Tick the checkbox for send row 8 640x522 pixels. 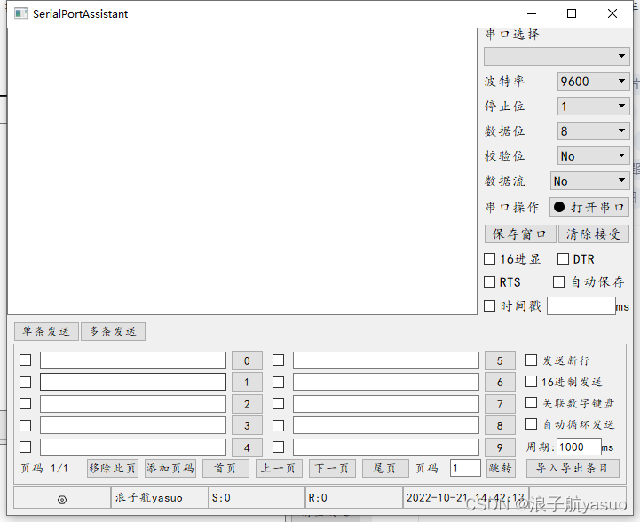(279, 426)
